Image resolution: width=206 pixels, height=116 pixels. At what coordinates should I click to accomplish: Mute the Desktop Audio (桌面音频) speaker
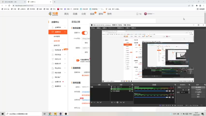point(170,91)
